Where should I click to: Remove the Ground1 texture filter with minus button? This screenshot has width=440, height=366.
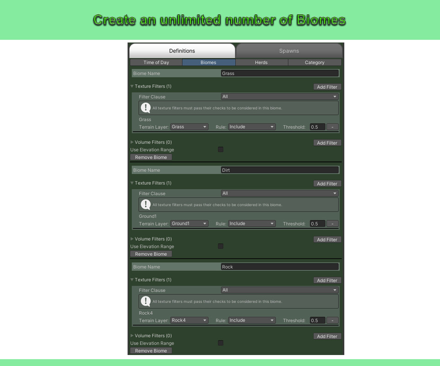[332, 224]
